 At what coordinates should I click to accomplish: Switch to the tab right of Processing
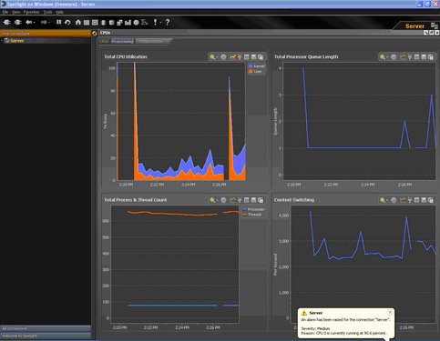click(x=150, y=41)
